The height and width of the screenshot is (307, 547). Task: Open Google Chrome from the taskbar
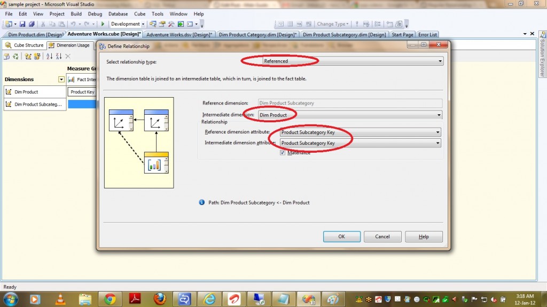(x=110, y=299)
